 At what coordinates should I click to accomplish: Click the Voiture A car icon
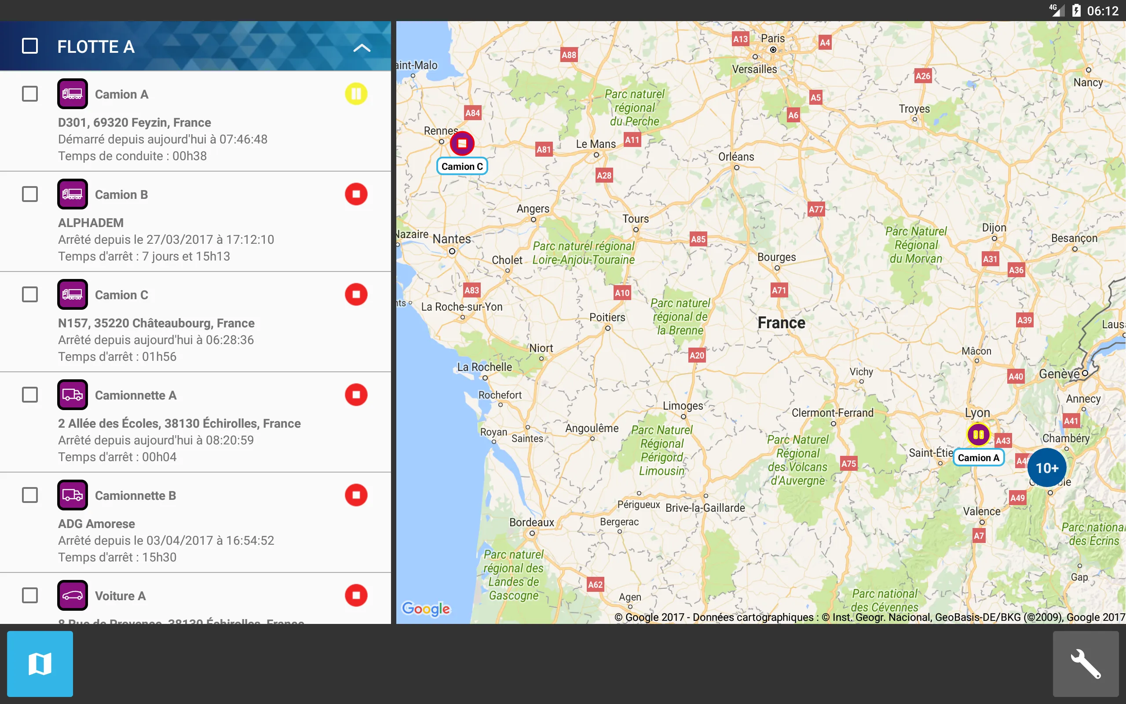click(72, 594)
